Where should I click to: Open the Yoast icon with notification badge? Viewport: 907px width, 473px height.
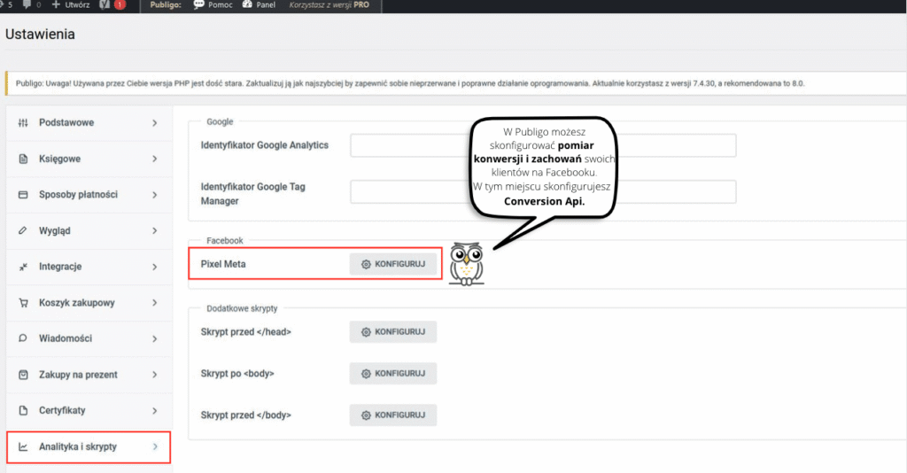[112, 4]
